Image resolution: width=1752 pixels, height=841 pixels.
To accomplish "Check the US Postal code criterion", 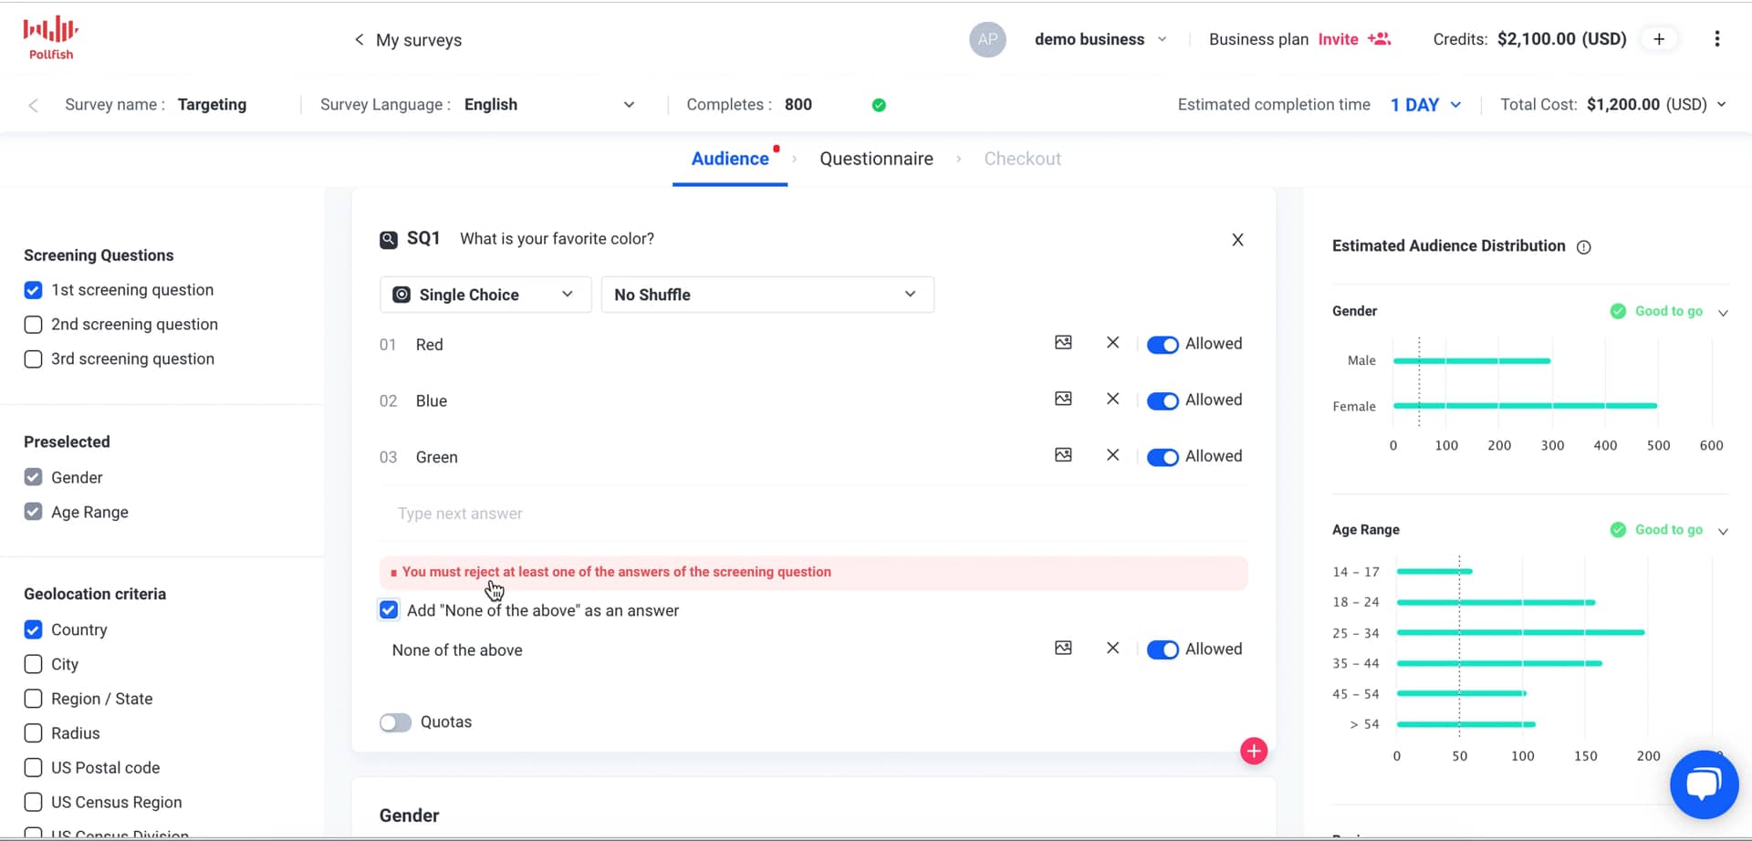I will [33, 768].
